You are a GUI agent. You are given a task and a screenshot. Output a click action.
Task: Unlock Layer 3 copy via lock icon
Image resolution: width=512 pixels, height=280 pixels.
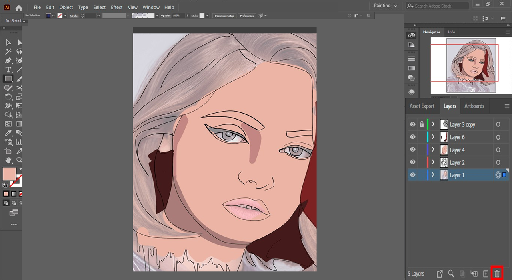click(x=422, y=124)
